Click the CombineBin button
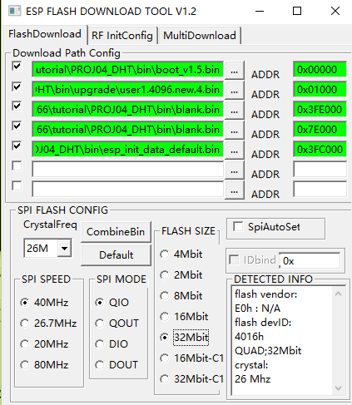Viewport: 352px width, 405px height. (116, 231)
